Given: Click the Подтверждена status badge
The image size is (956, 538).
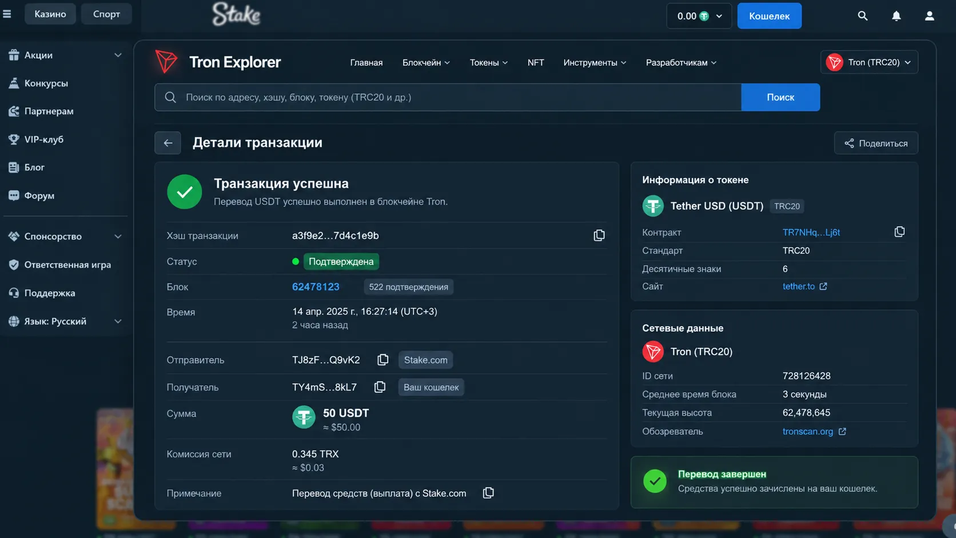Looking at the screenshot, I should [341, 261].
